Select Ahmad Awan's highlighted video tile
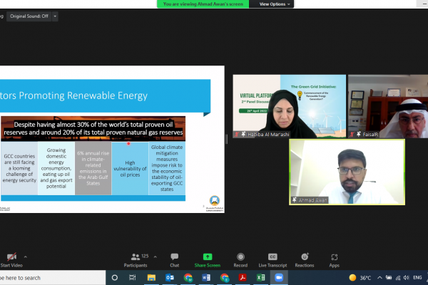Viewport: 428px width, 285px height. click(x=346, y=172)
